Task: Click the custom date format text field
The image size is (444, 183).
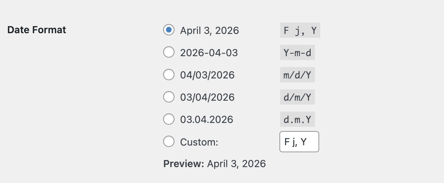Action: pyautogui.click(x=299, y=142)
